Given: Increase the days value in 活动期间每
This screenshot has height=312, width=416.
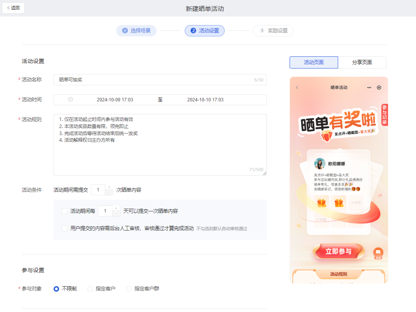Looking at the screenshot, I should [x=116, y=208].
